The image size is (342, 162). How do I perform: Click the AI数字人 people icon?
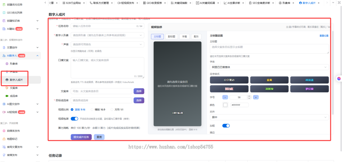(x=4, y=56)
